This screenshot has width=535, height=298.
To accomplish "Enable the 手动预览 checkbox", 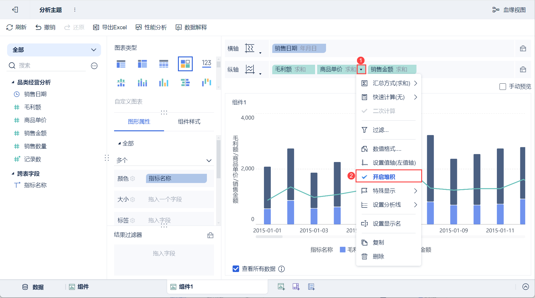I will [502, 87].
